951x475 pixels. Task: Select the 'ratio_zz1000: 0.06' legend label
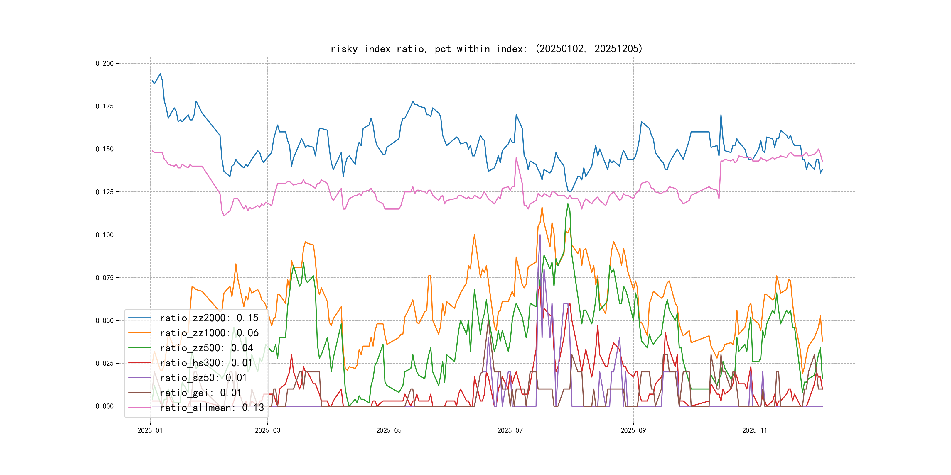209,333
